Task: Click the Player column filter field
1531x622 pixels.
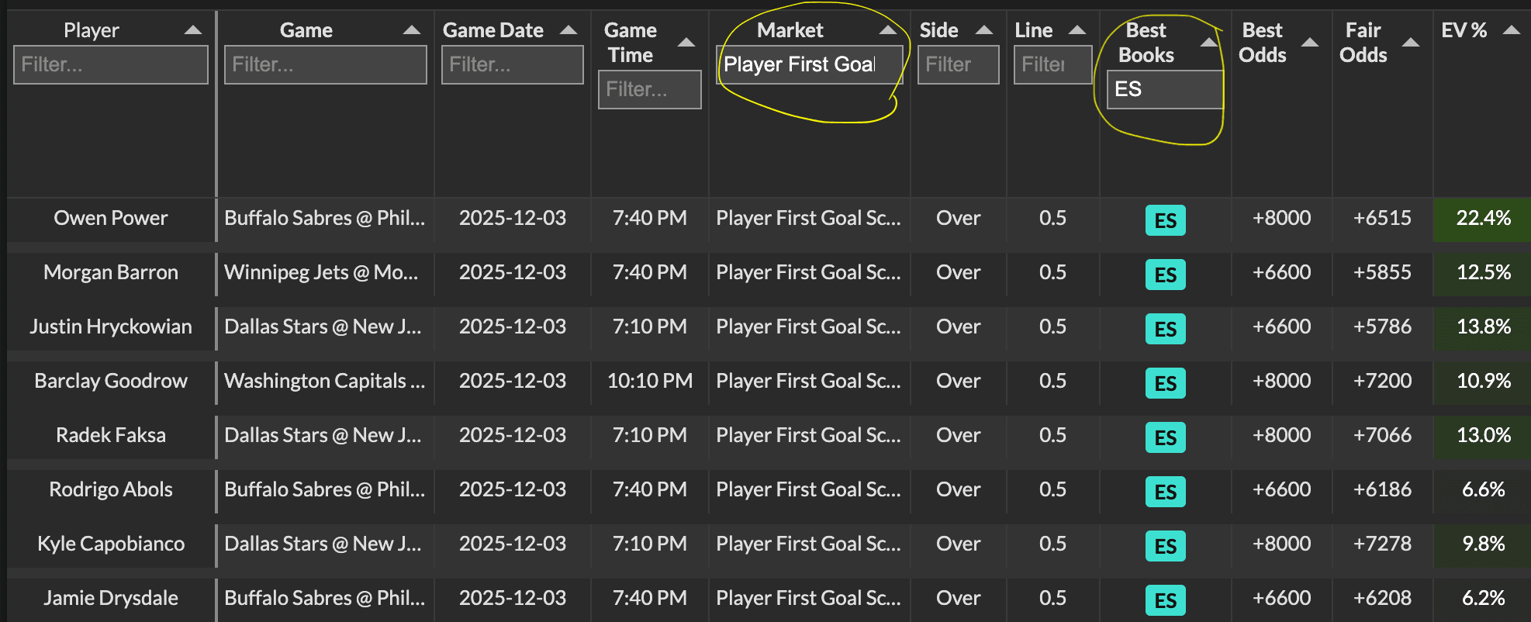Action: pos(110,64)
